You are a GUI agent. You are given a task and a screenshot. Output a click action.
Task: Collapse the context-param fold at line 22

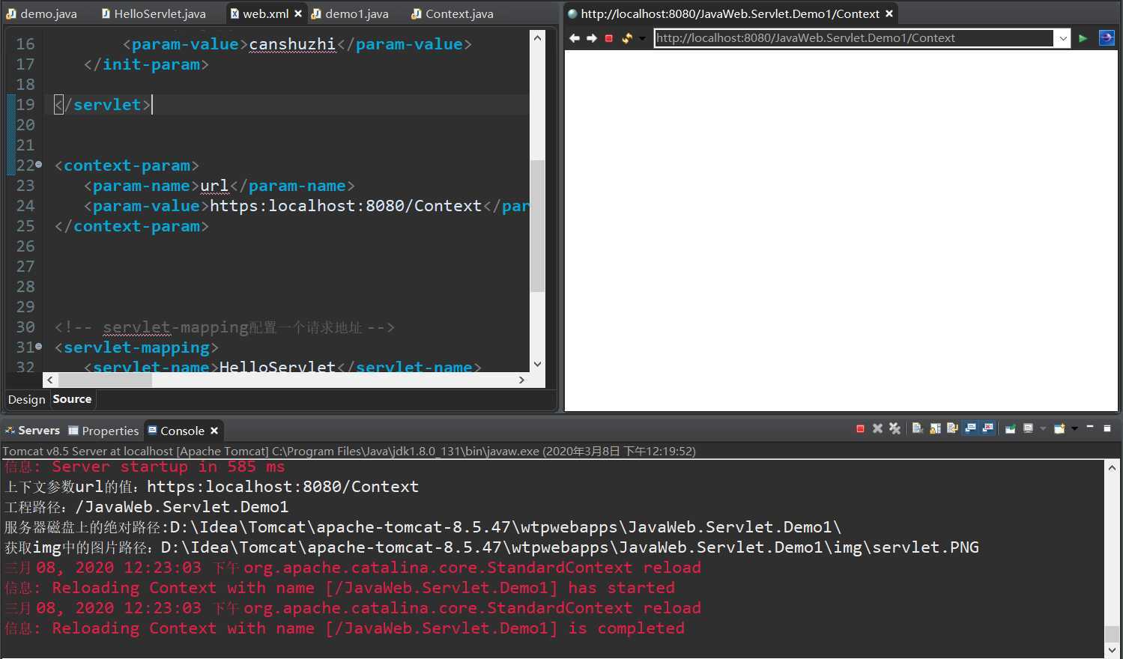(38, 165)
